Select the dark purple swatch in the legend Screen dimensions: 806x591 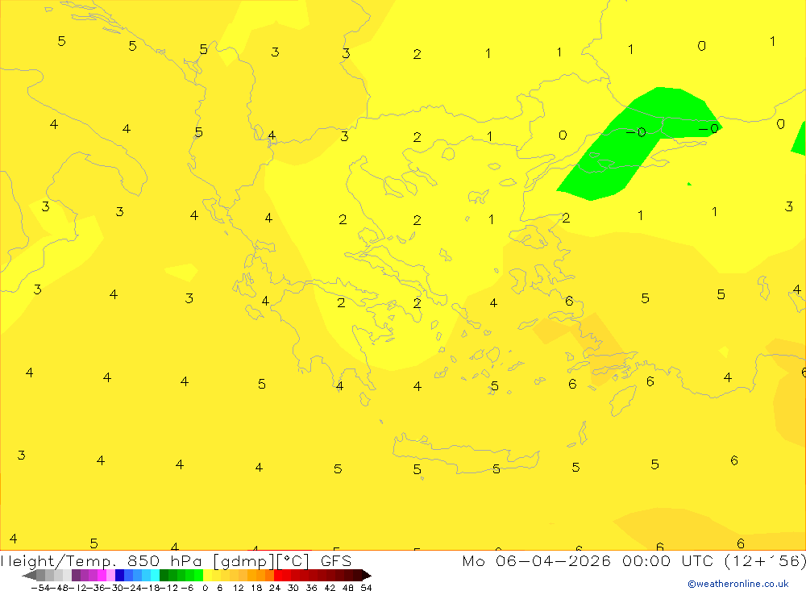tap(76, 576)
